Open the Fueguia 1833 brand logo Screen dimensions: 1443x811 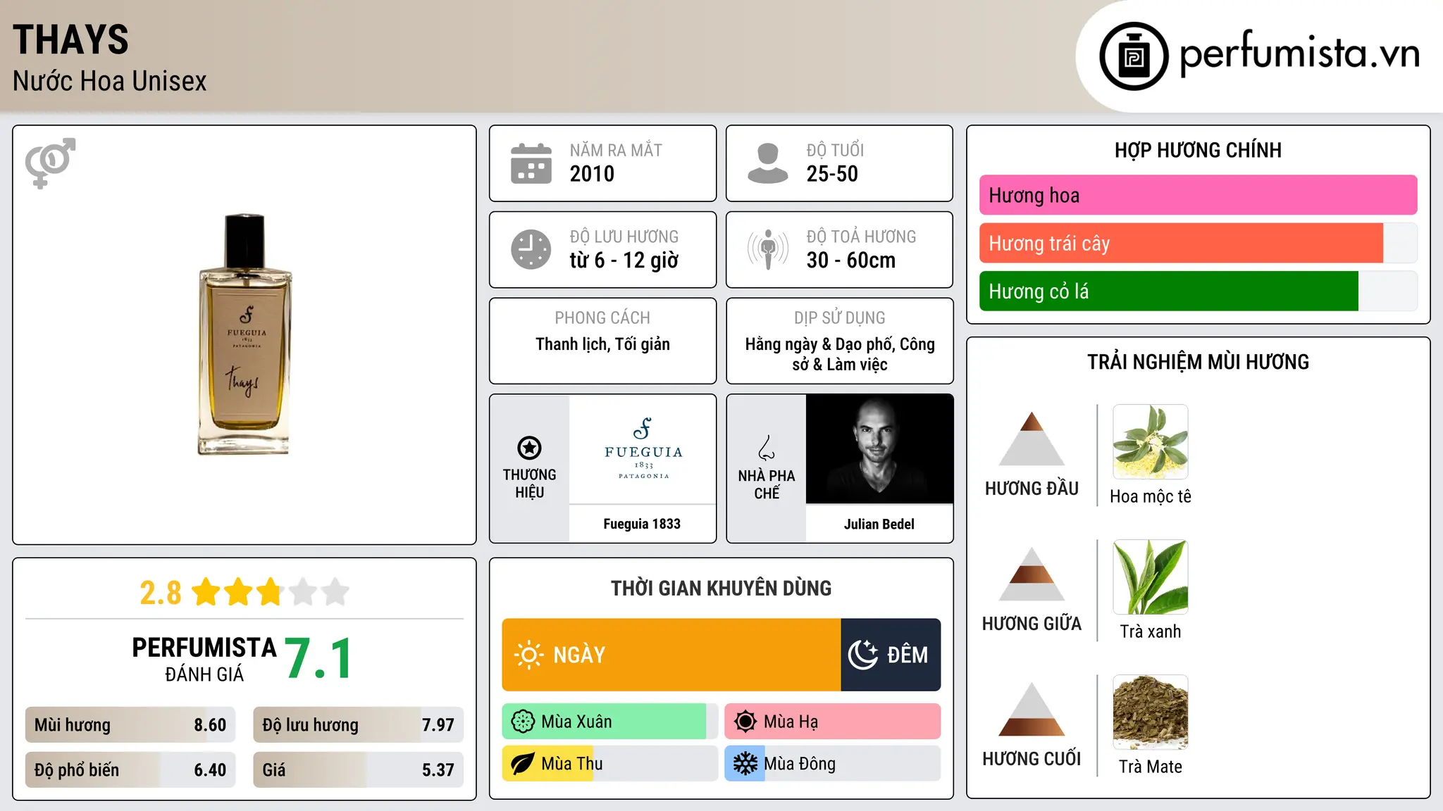[x=643, y=449]
